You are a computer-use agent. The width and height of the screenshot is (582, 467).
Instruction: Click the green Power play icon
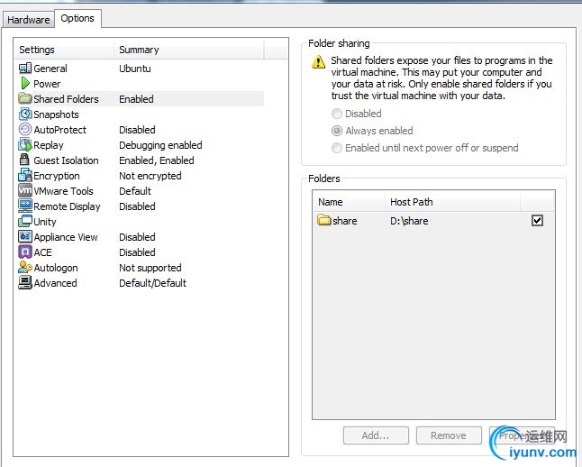25,84
